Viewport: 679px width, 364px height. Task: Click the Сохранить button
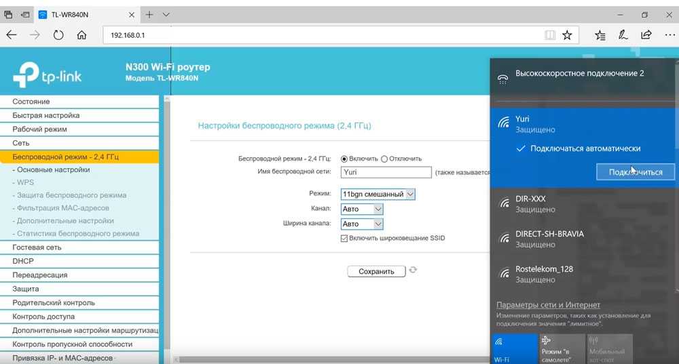[x=376, y=271]
